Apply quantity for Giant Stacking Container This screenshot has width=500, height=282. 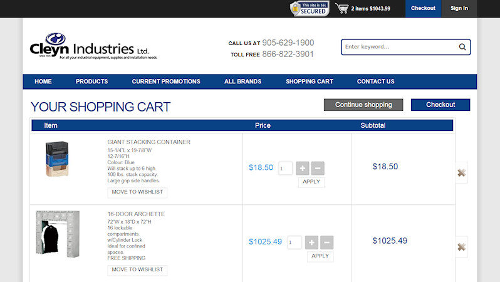pos(311,182)
